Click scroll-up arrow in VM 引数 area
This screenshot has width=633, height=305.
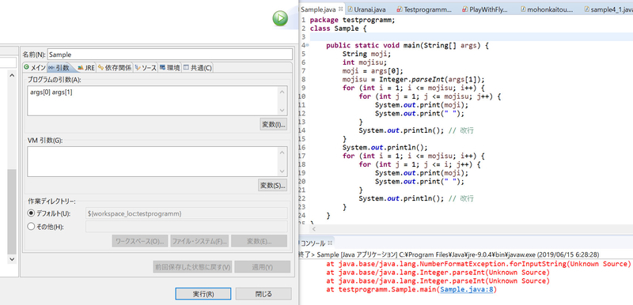click(282, 152)
